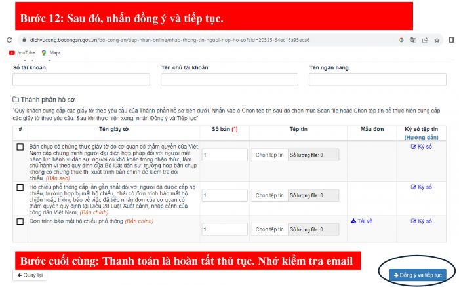Select checkbox for Đơn trình báo mất hộ chiếu
Image resolution: width=459 pixels, height=287 pixels.
(x=20, y=221)
